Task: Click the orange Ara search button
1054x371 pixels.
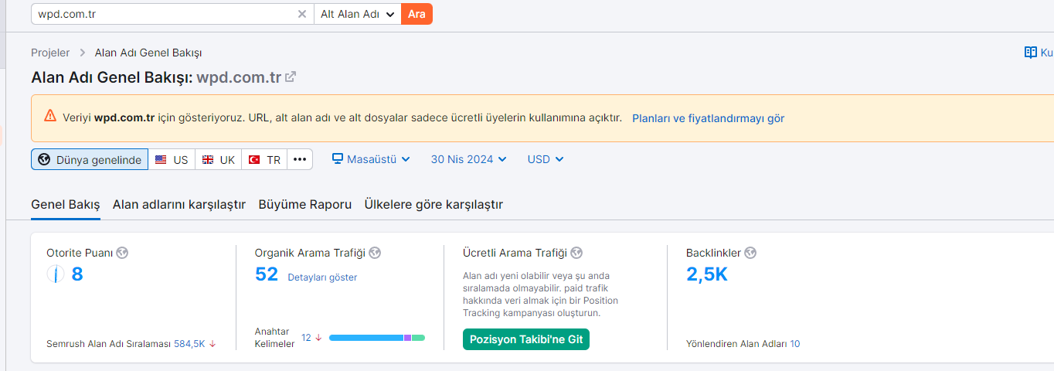Action: (416, 14)
